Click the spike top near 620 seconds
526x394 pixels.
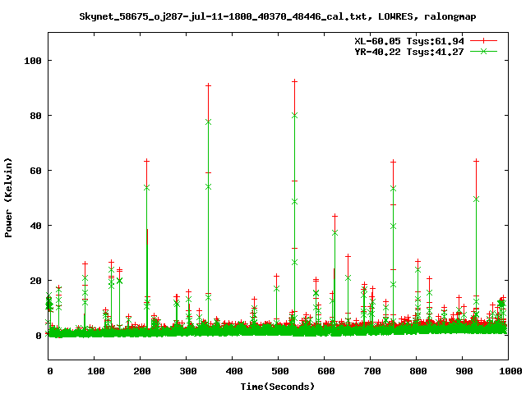[335, 216]
